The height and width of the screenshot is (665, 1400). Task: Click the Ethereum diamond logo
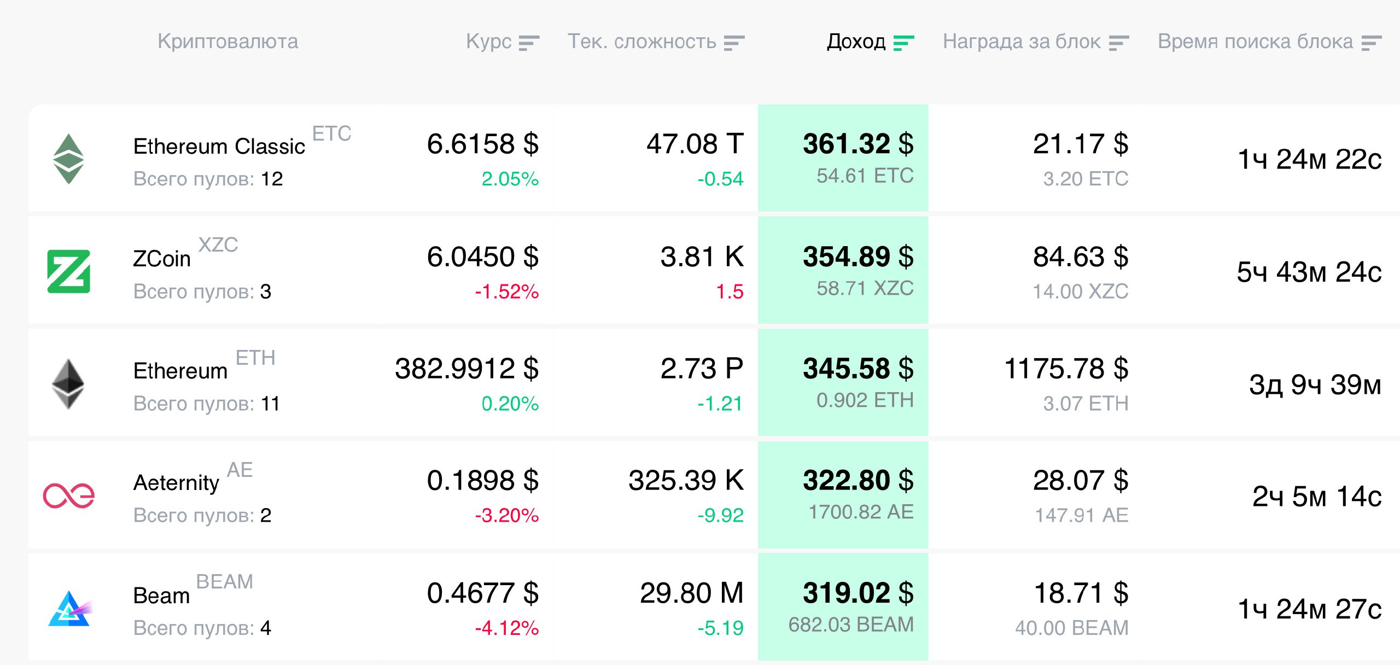point(68,384)
